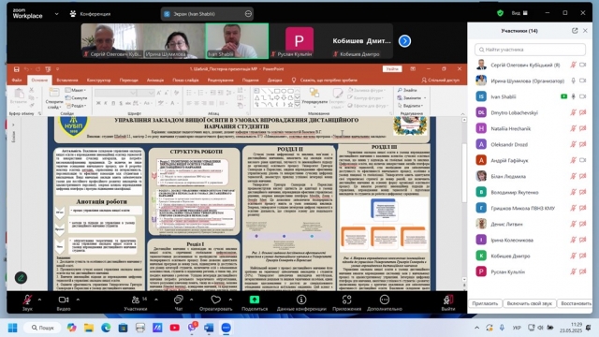
Task: Open conference info icon
Action: [x=301, y=300]
